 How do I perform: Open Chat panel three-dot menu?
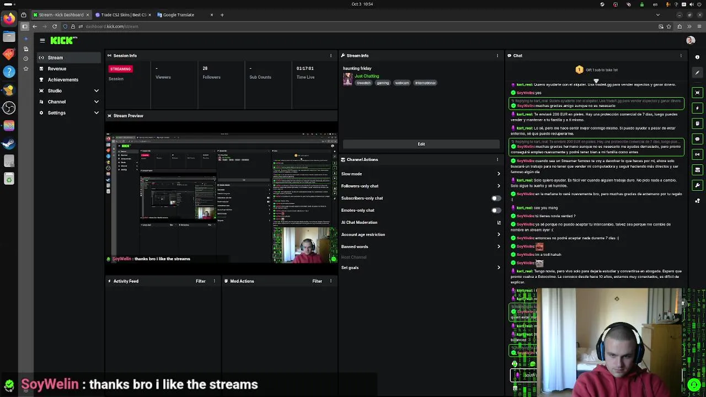(681, 56)
